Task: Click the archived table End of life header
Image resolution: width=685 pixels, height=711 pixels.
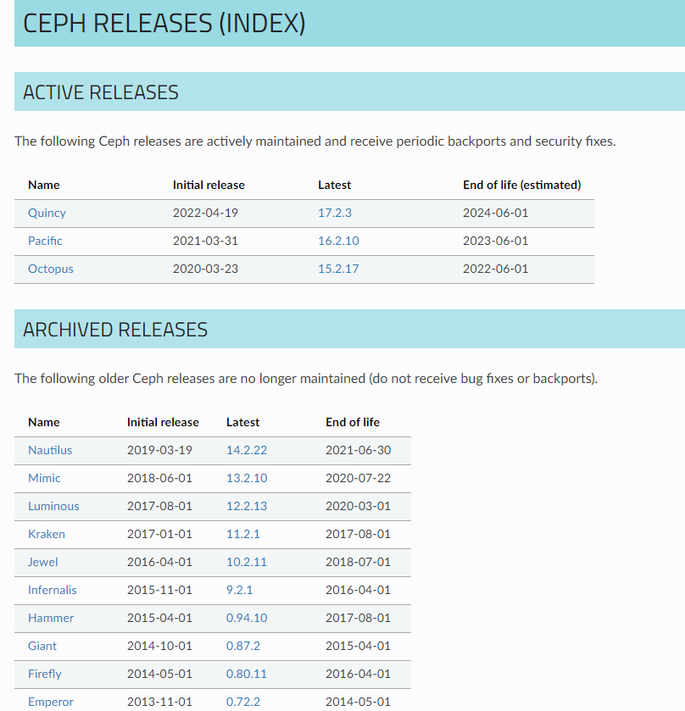Action: tap(353, 422)
